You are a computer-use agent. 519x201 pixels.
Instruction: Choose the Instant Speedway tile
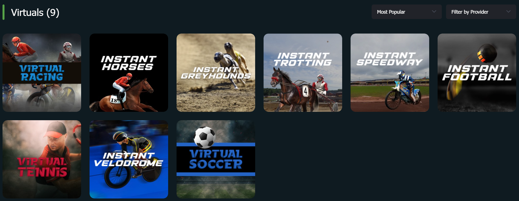coord(390,73)
